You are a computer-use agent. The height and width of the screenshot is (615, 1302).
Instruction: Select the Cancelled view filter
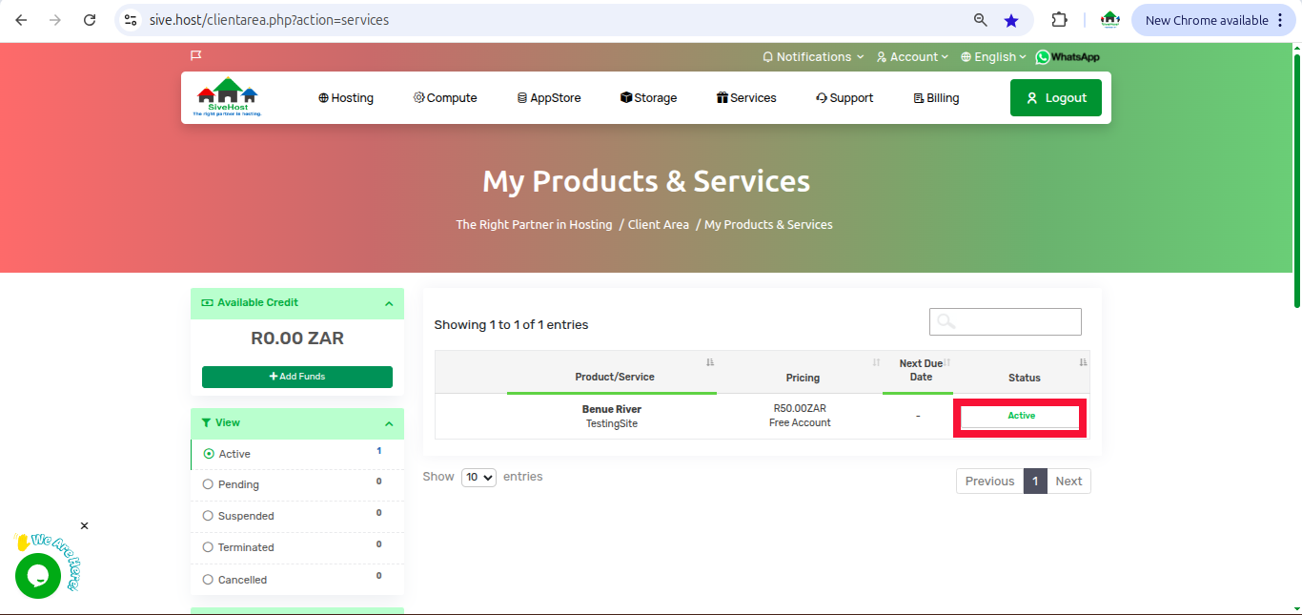(x=297, y=579)
